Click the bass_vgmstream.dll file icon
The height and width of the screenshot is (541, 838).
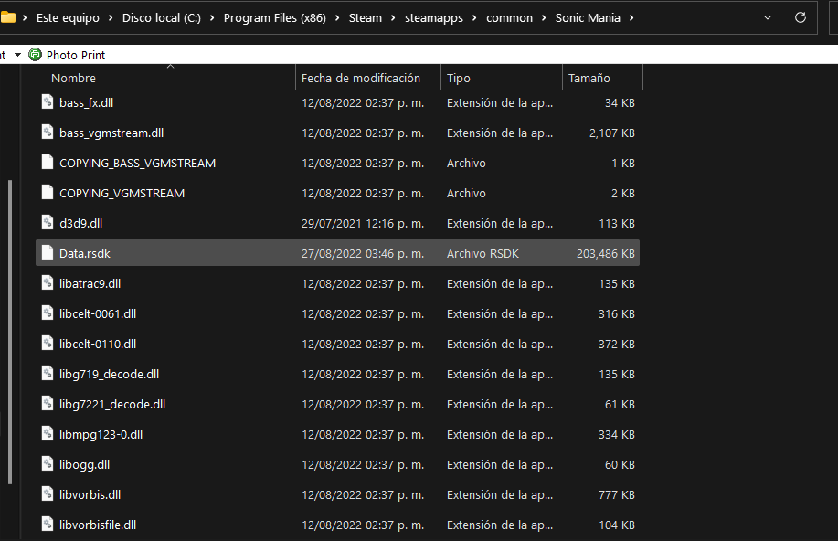[x=48, y=132]
